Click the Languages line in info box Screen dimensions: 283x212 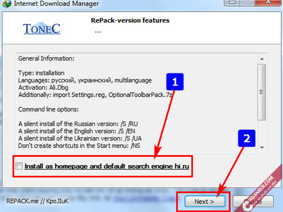pyautogui.click(x=85, y=80)
